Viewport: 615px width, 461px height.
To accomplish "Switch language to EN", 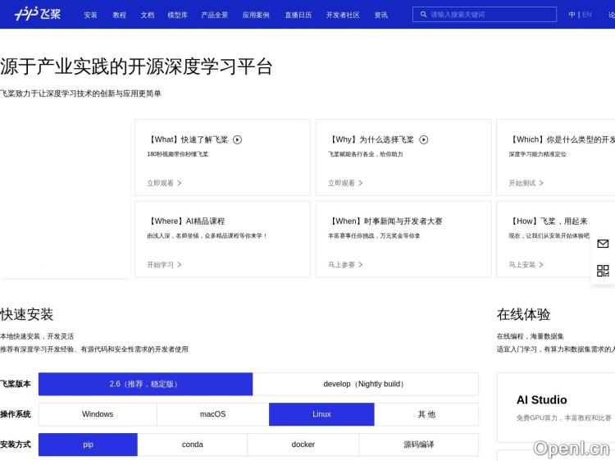I will [587, 15].
